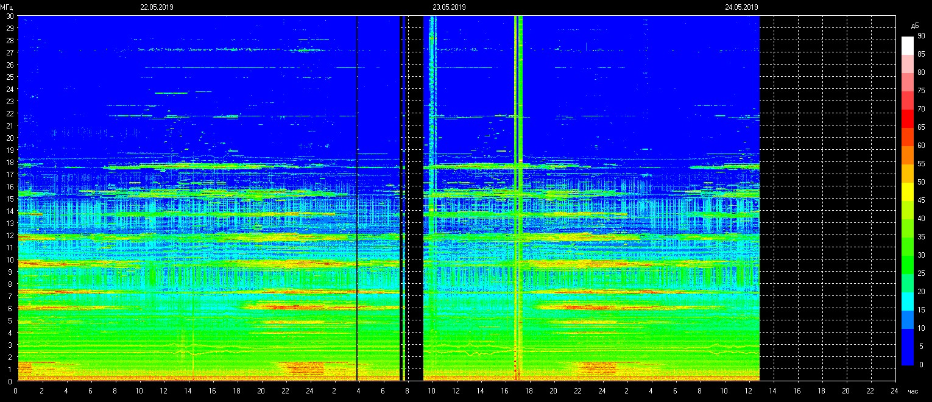
Task: Click the date label 24.05.2019
Action: point(741,7)
